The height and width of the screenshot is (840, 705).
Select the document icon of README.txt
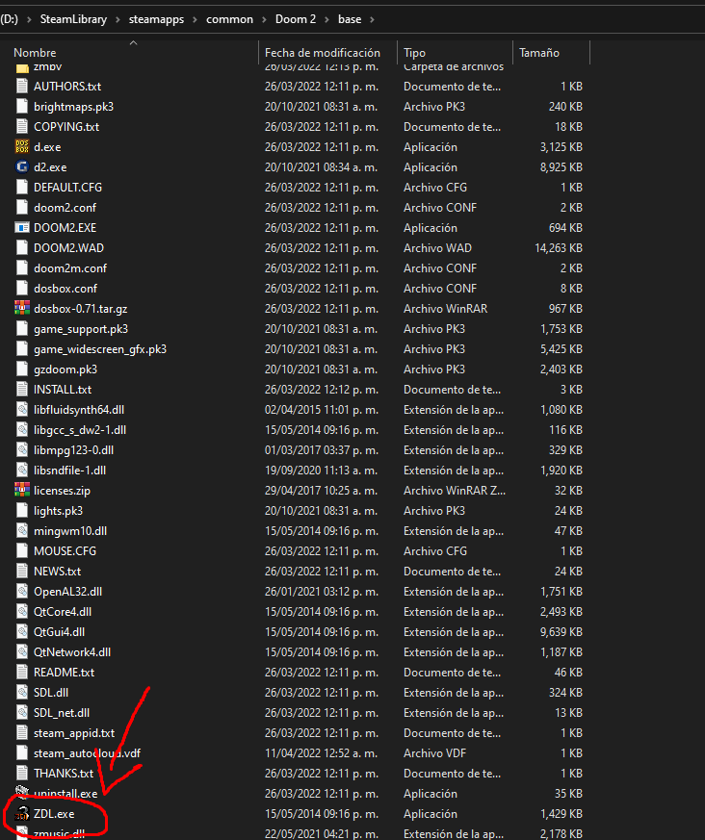(22, 673)
